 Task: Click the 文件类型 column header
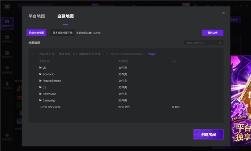pyautogui.click(x=123, y=61)
